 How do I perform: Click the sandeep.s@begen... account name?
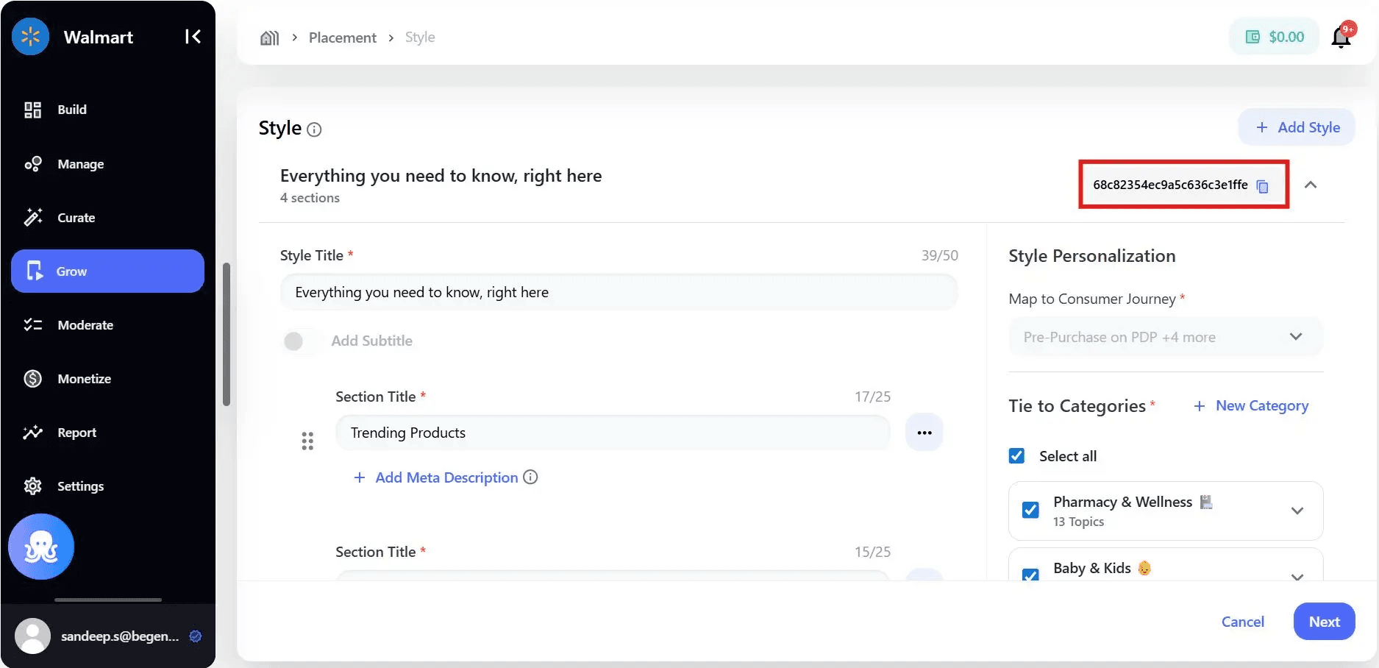pyautogui.click(x=120, y=636)
